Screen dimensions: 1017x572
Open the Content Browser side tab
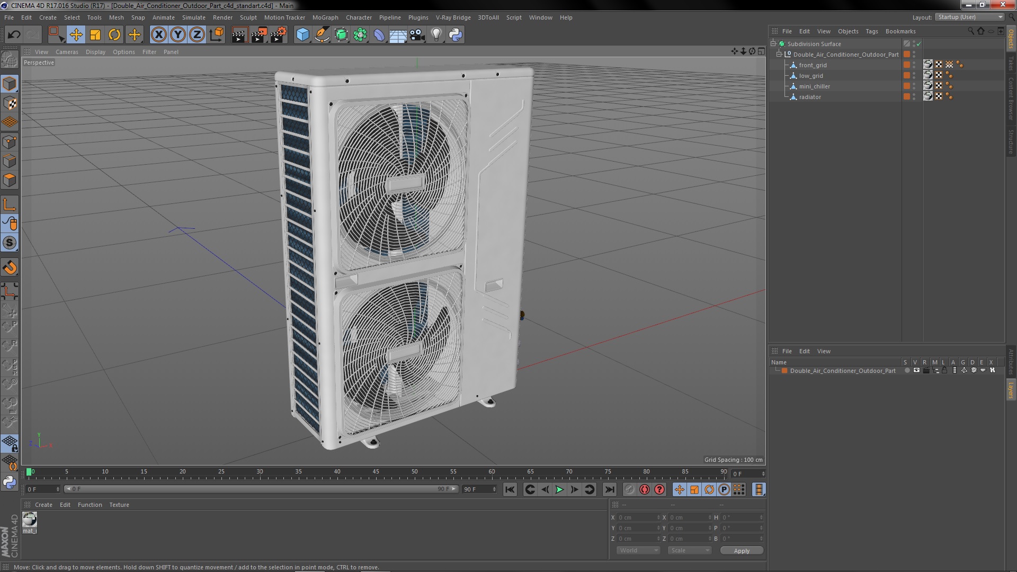click(x=1011, y=99)
